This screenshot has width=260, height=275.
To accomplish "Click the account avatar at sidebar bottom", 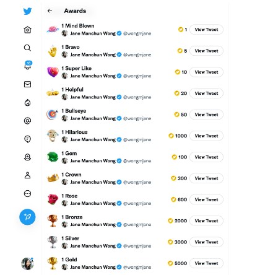I will (27, 264).
